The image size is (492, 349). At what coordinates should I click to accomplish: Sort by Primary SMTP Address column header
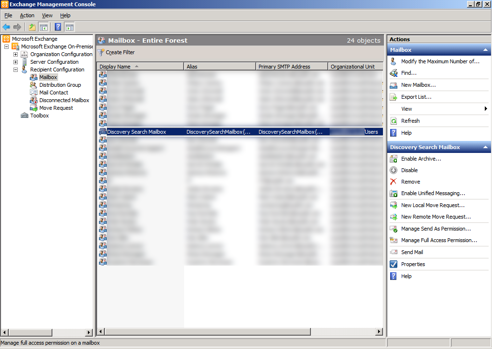pos(292,66)
